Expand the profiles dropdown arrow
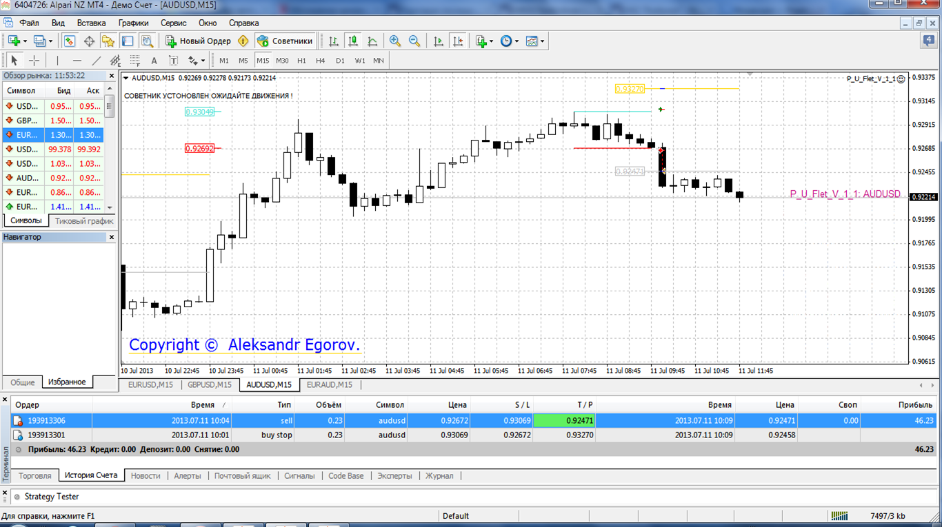Viewport: 942px width, 527px height. click(x=50, y=41)
